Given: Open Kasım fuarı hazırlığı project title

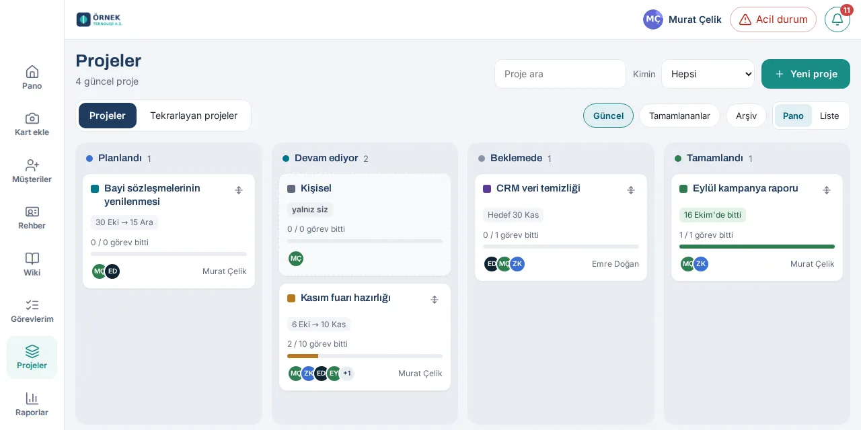Looking at the screenshot, I should [346, 298].
